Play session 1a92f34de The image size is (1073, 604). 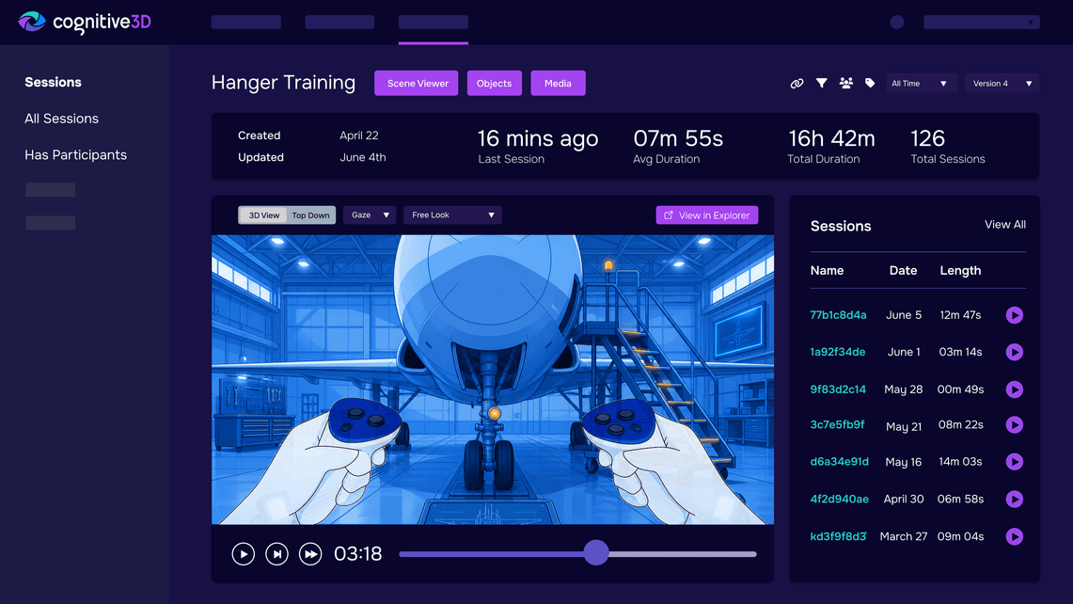pos(1014,352)
